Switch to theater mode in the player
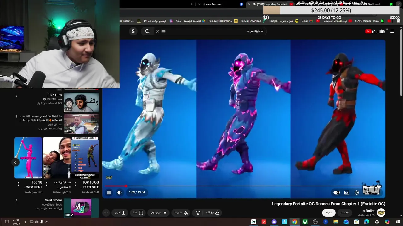This screenshot has width=403, height=226. (367, 192)
